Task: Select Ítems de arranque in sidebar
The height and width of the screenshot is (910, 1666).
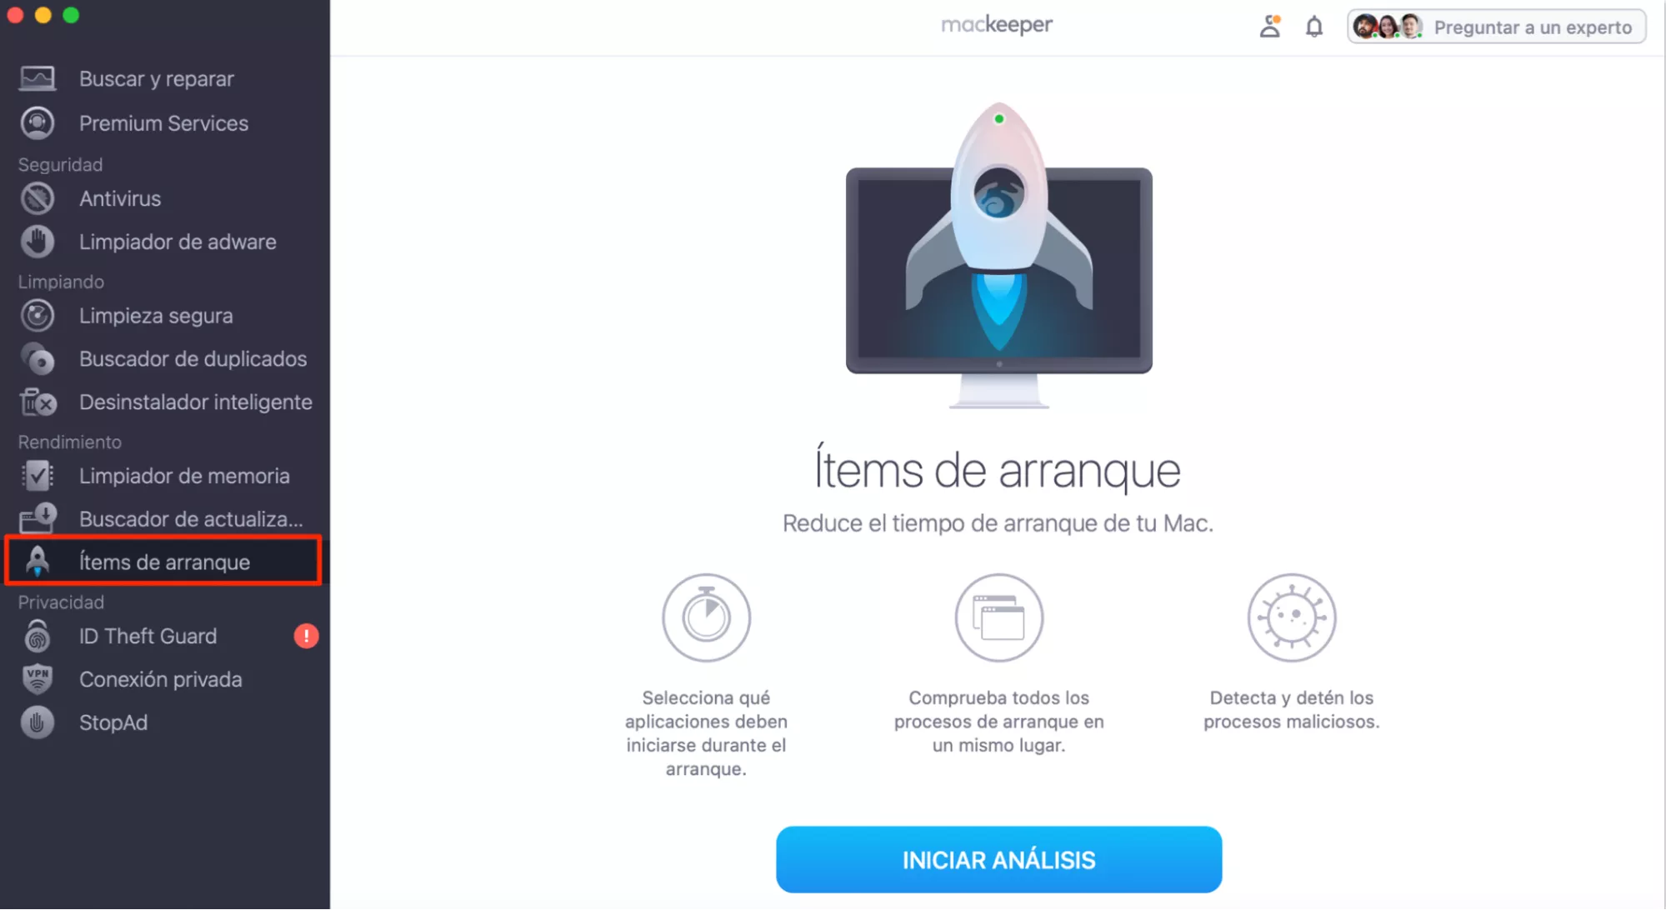Action: click(x=163, y=562)
